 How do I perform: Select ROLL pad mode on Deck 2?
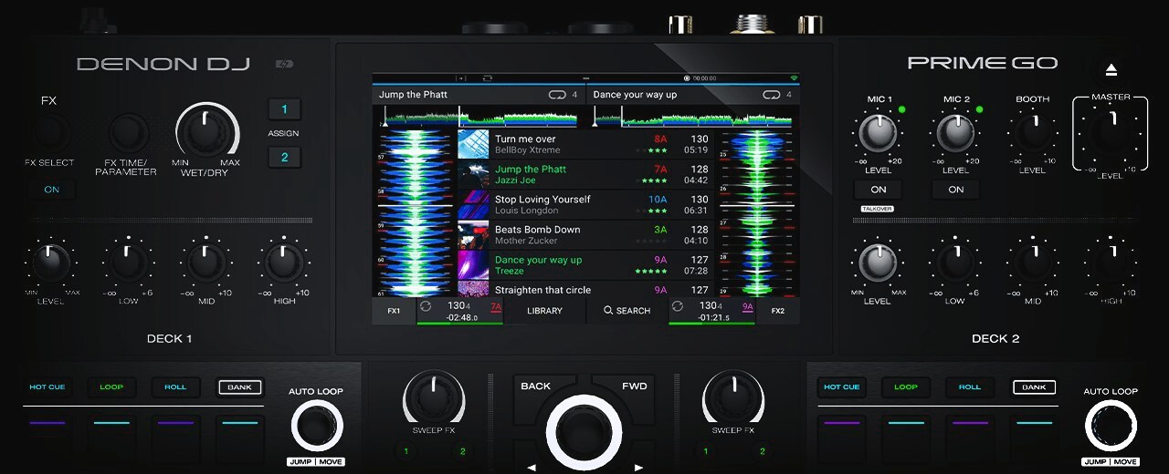[970, 387]
